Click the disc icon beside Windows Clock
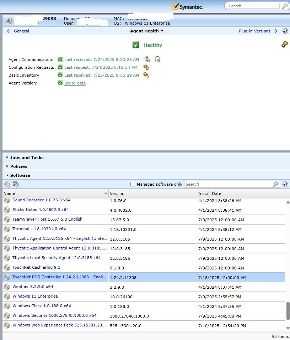 [x=7, y=306]
